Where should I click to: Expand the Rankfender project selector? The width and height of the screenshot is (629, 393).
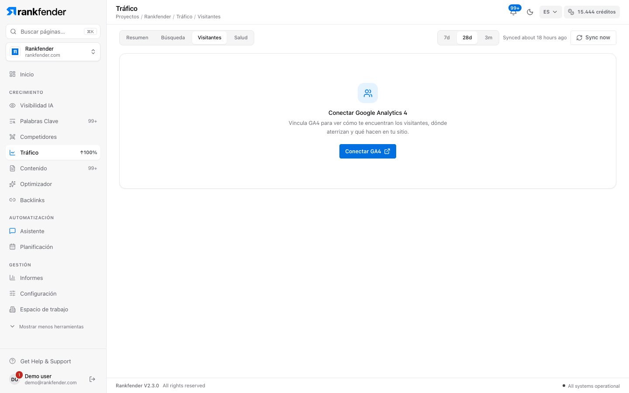click(53, 52)
